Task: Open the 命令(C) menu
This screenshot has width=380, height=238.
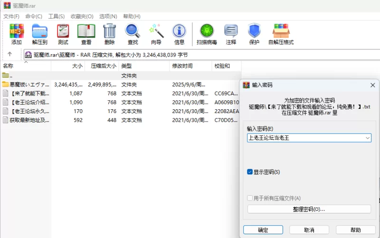Action: [x=34, y=16]
